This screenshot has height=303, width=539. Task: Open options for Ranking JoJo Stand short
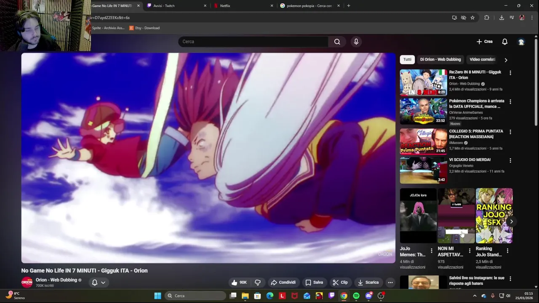click(x=507, y=251)
